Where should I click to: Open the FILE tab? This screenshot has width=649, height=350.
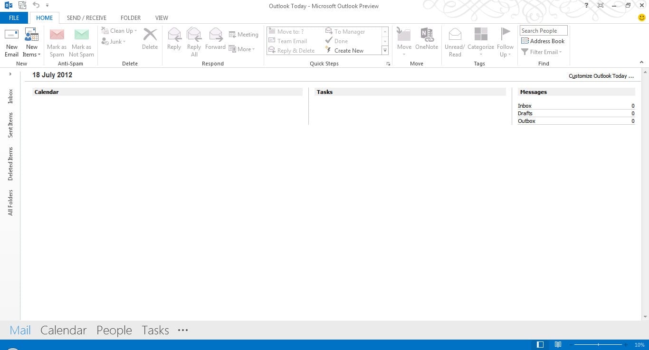[x=14, y=18]
